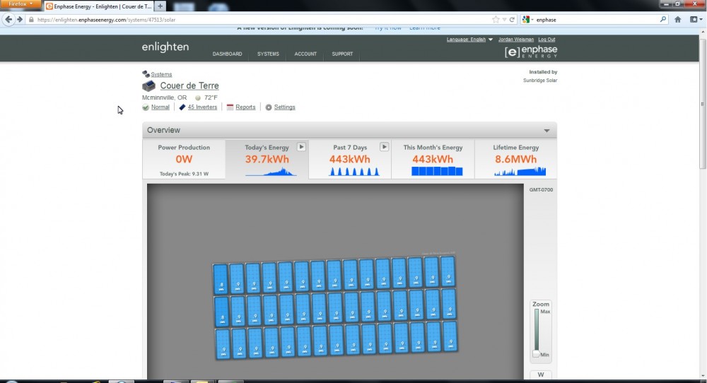
Task: Click the Zoom slider handle near Min
Action: point(536,354)
